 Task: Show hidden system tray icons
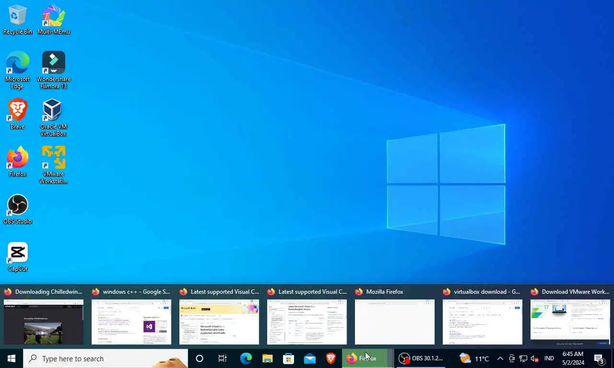click(x=500, y=358)
